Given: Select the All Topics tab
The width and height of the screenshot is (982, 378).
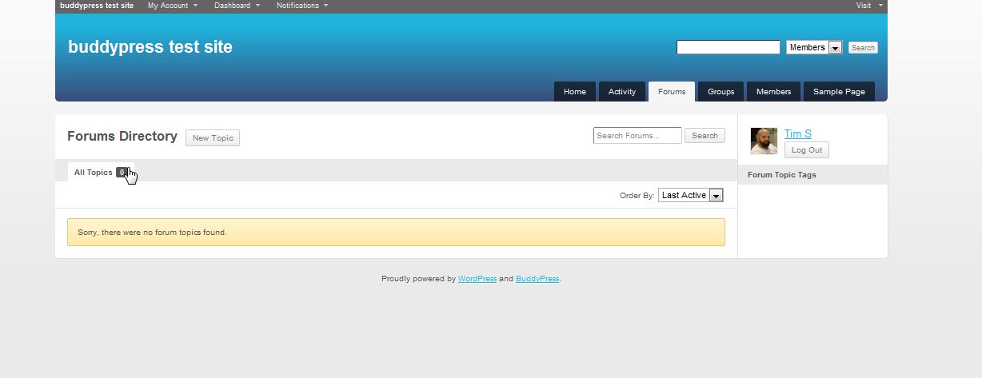Looking at the screenshot, I should [101, 173].
